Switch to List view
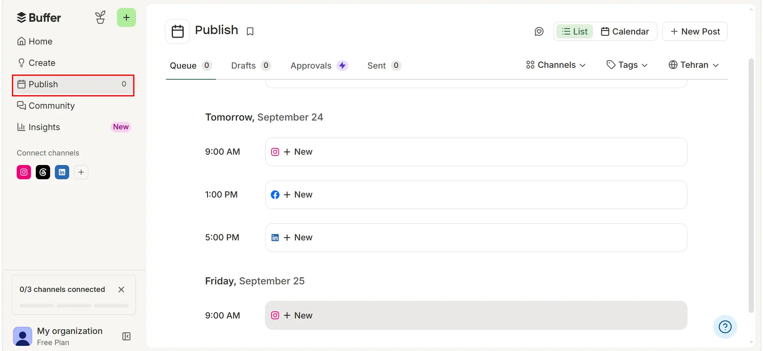Screen dimensions: 763x351 pyautogui.click(x=575, y=31)
